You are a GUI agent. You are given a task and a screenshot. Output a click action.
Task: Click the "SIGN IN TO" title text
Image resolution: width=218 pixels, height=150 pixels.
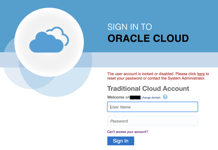click(x=129, y=27)
